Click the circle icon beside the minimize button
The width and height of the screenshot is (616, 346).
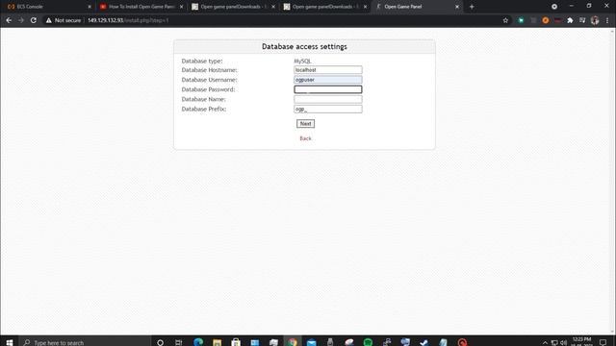pos(554,7)
